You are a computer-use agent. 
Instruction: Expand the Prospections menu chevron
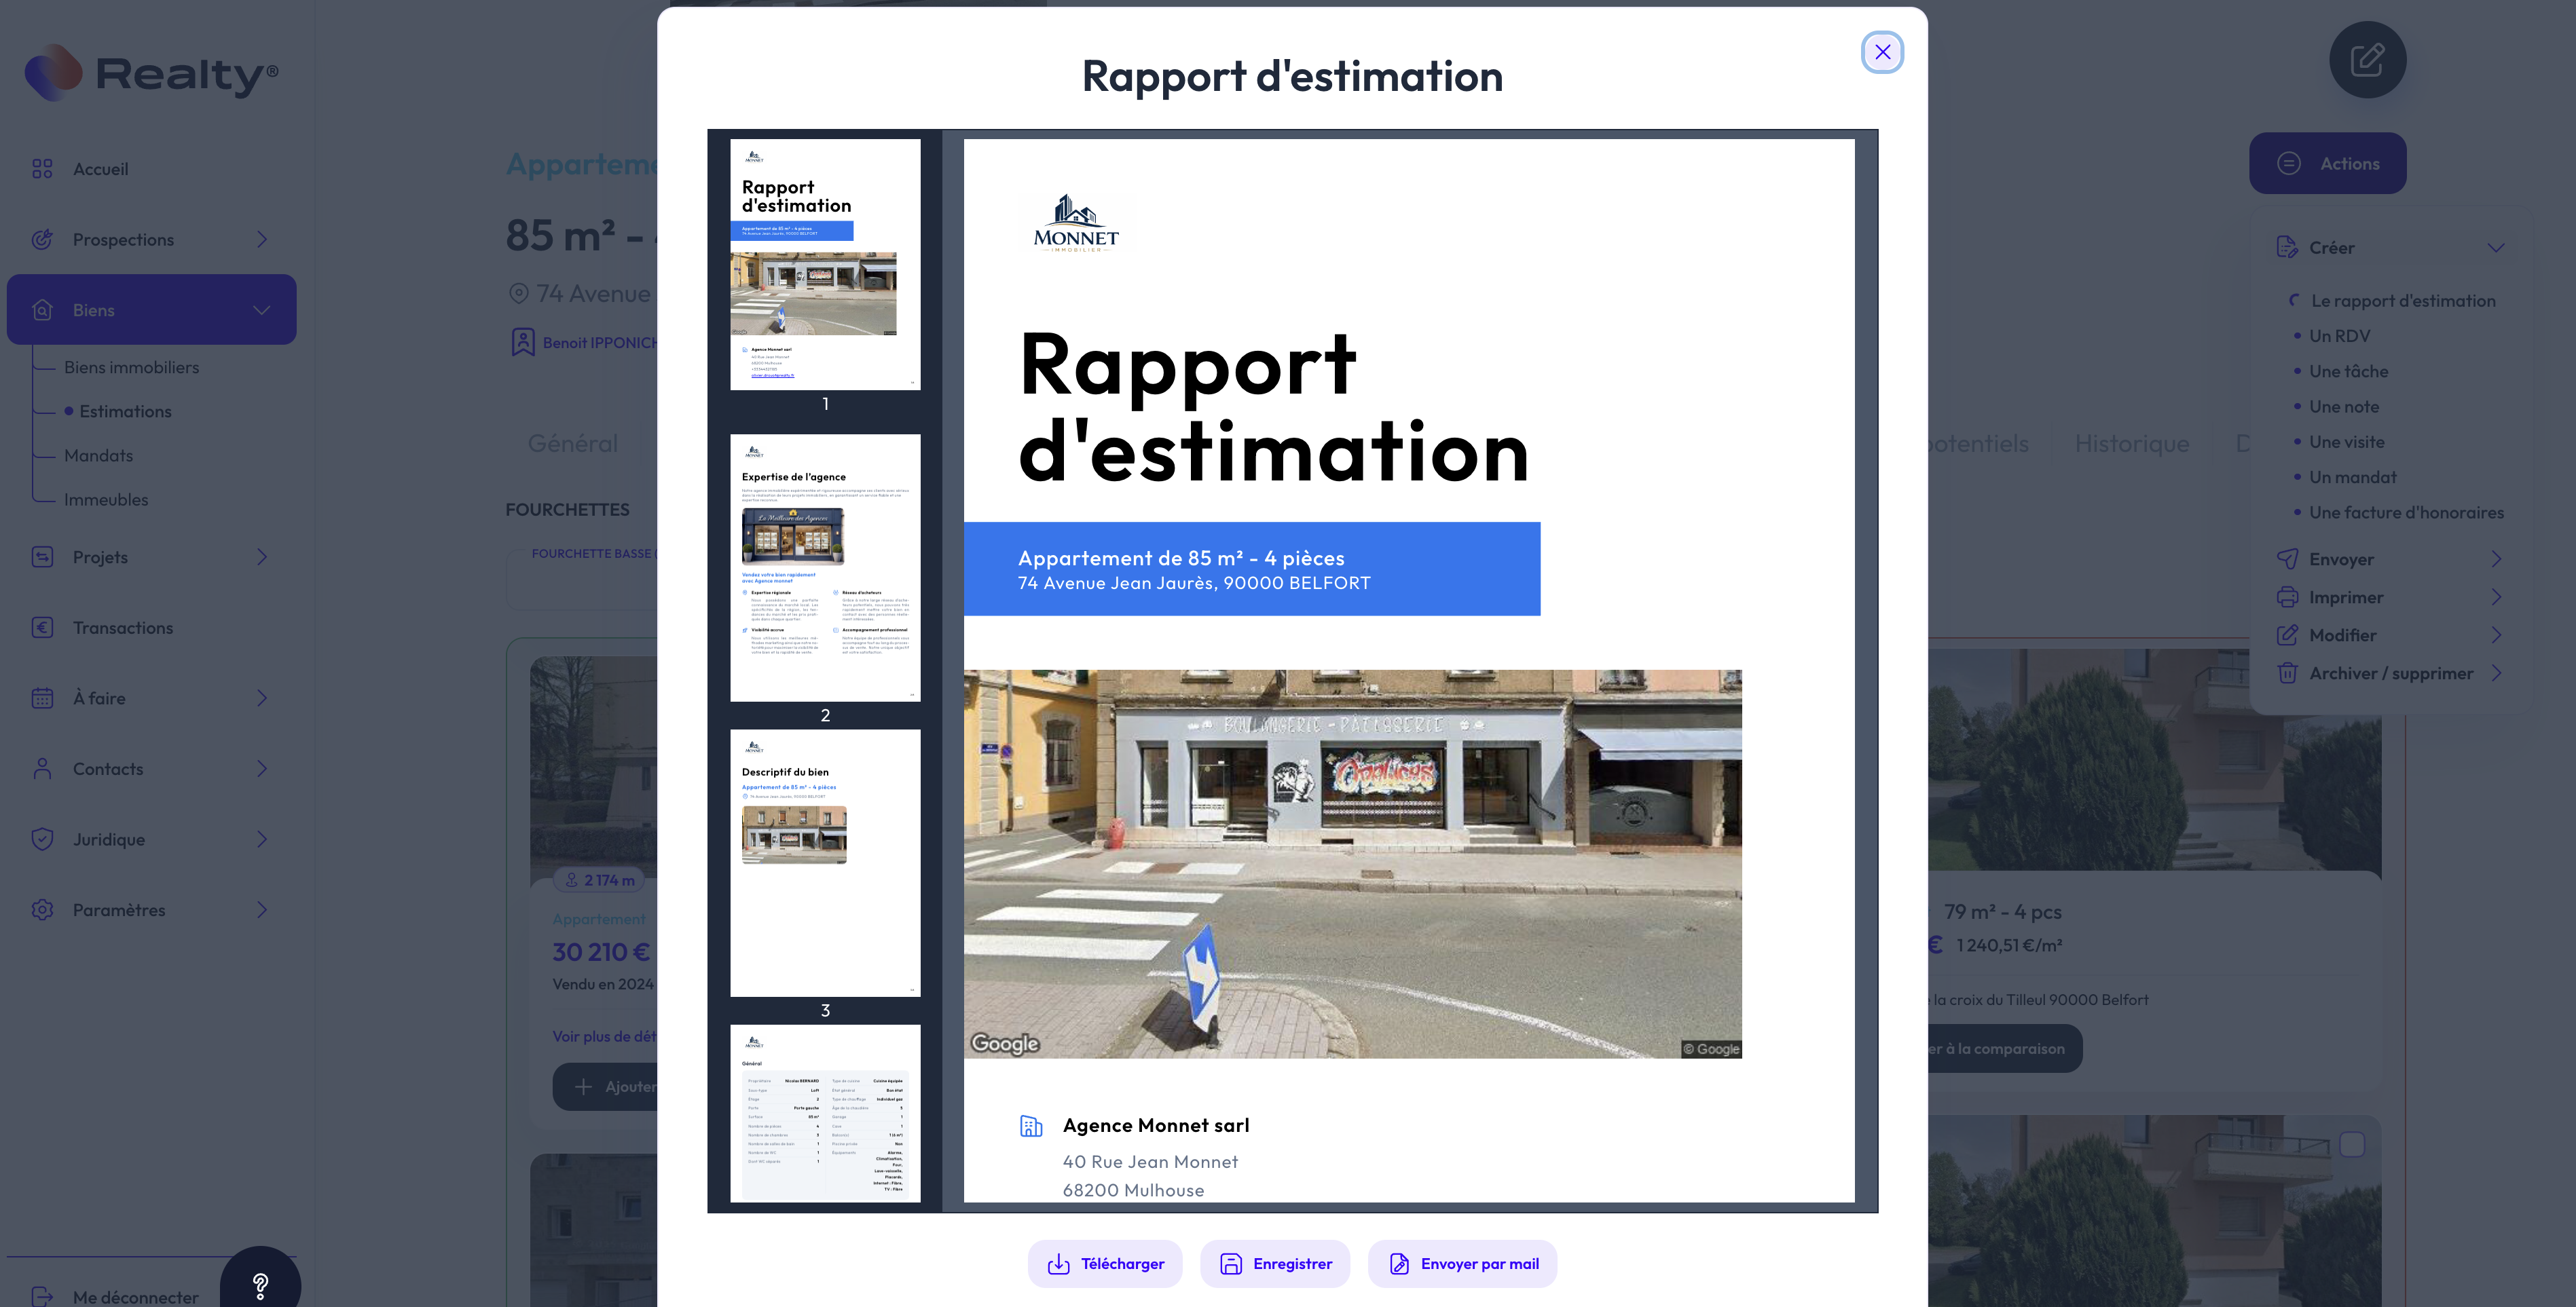[262, 240]
